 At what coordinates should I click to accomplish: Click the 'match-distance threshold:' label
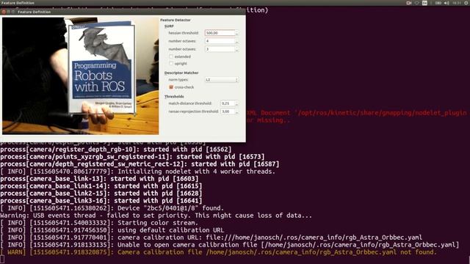click(x=190, y=103)
